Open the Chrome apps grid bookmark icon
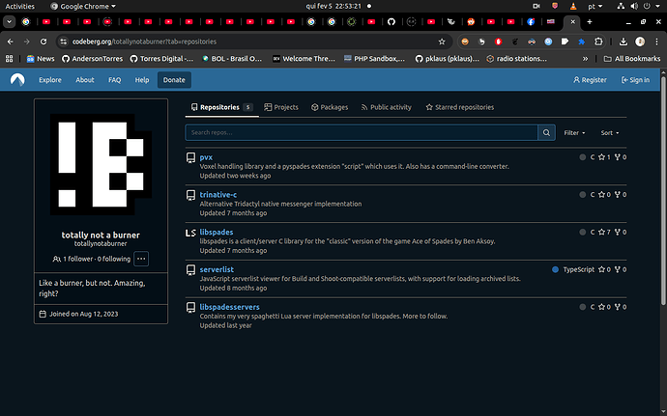 (x=9, y=59)
